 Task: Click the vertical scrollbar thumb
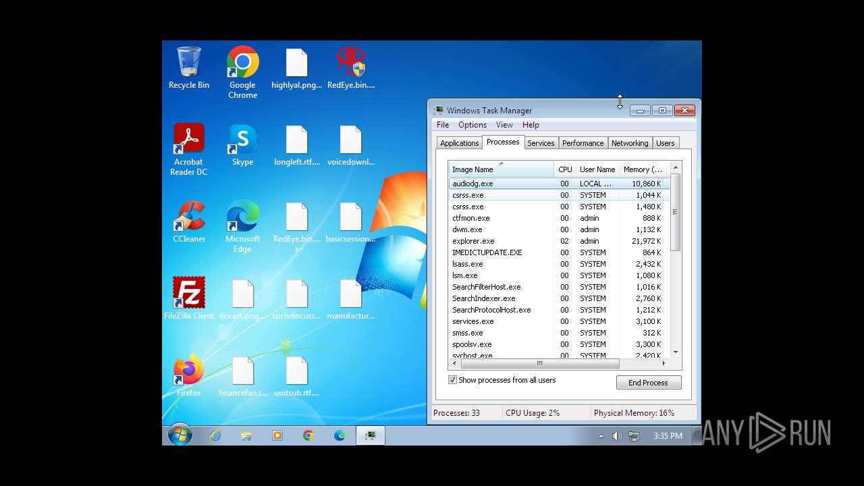(676, 212)
